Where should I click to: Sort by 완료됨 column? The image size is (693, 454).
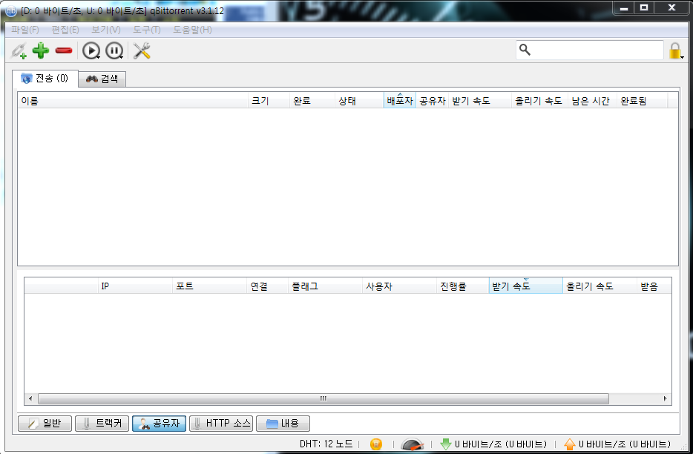(642, 101)
